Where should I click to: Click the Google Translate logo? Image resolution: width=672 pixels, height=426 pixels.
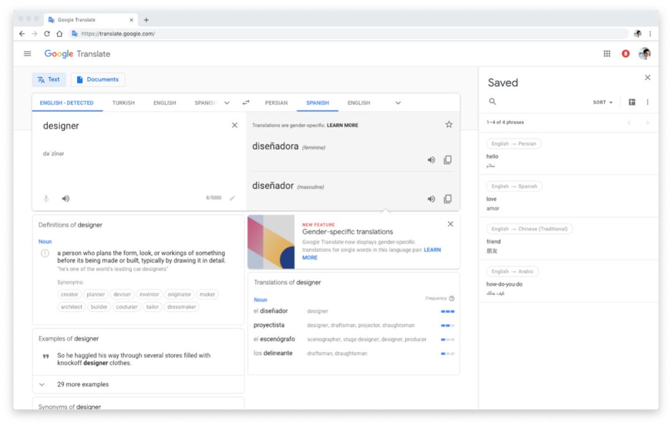tap(77, 53)
